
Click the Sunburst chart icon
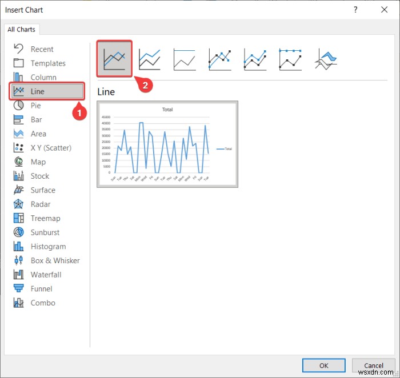(x=19, y=232)
